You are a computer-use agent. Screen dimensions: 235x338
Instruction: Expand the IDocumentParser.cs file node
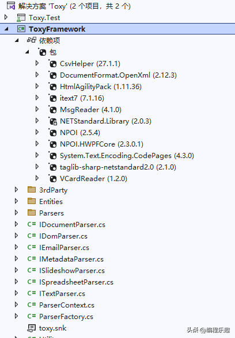(16, 224)
